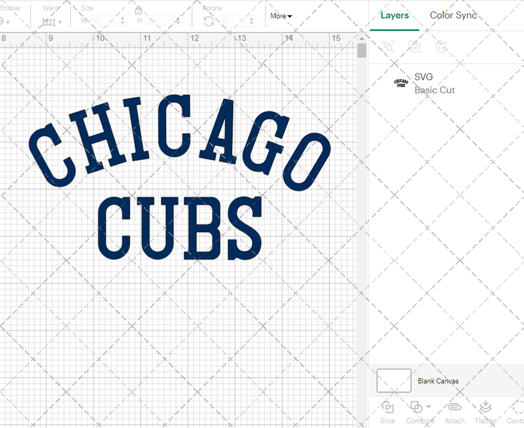The image size is (524, 428).
Task: Click the Flatten icon
Action: coord(485,407)
